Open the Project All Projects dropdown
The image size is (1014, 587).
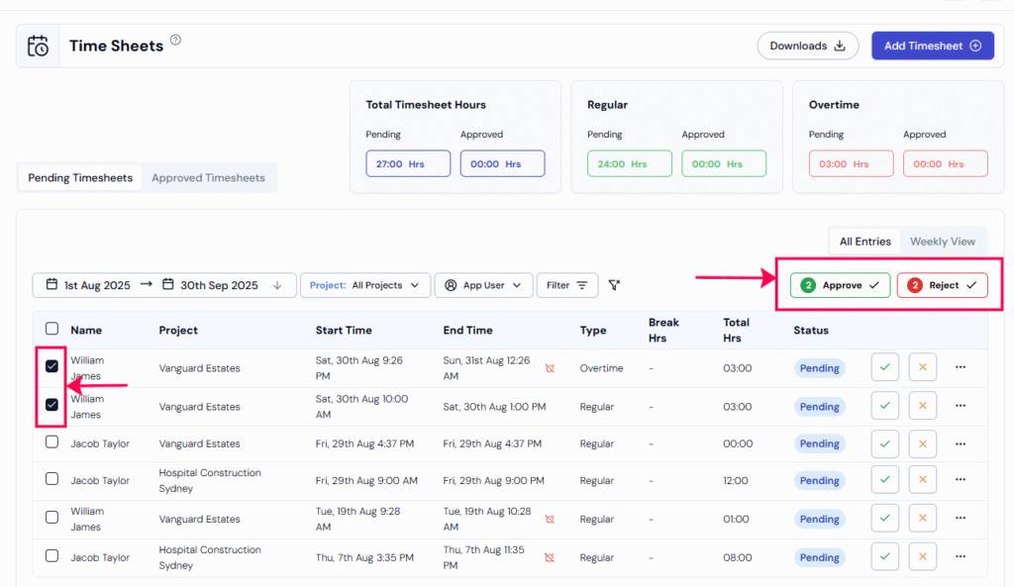(x=365, y=285)
